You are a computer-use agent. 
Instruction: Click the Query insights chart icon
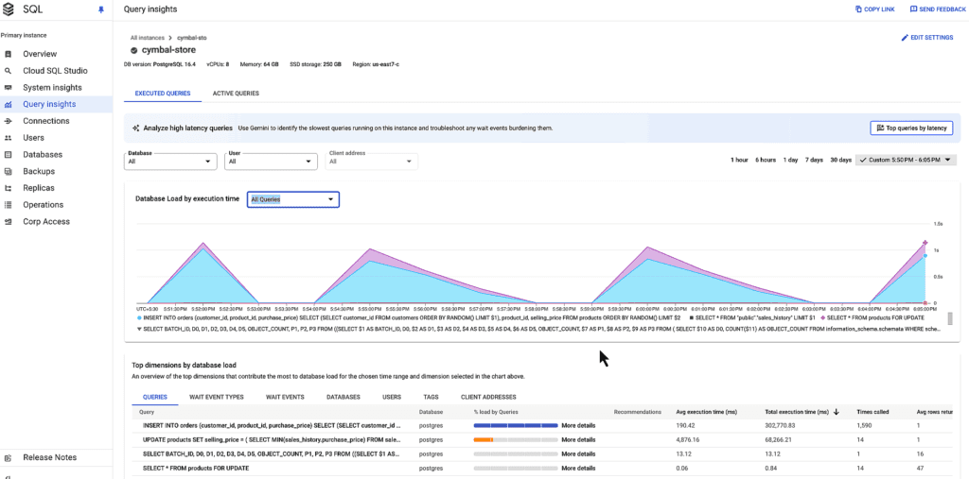click(x=8, y=104)
